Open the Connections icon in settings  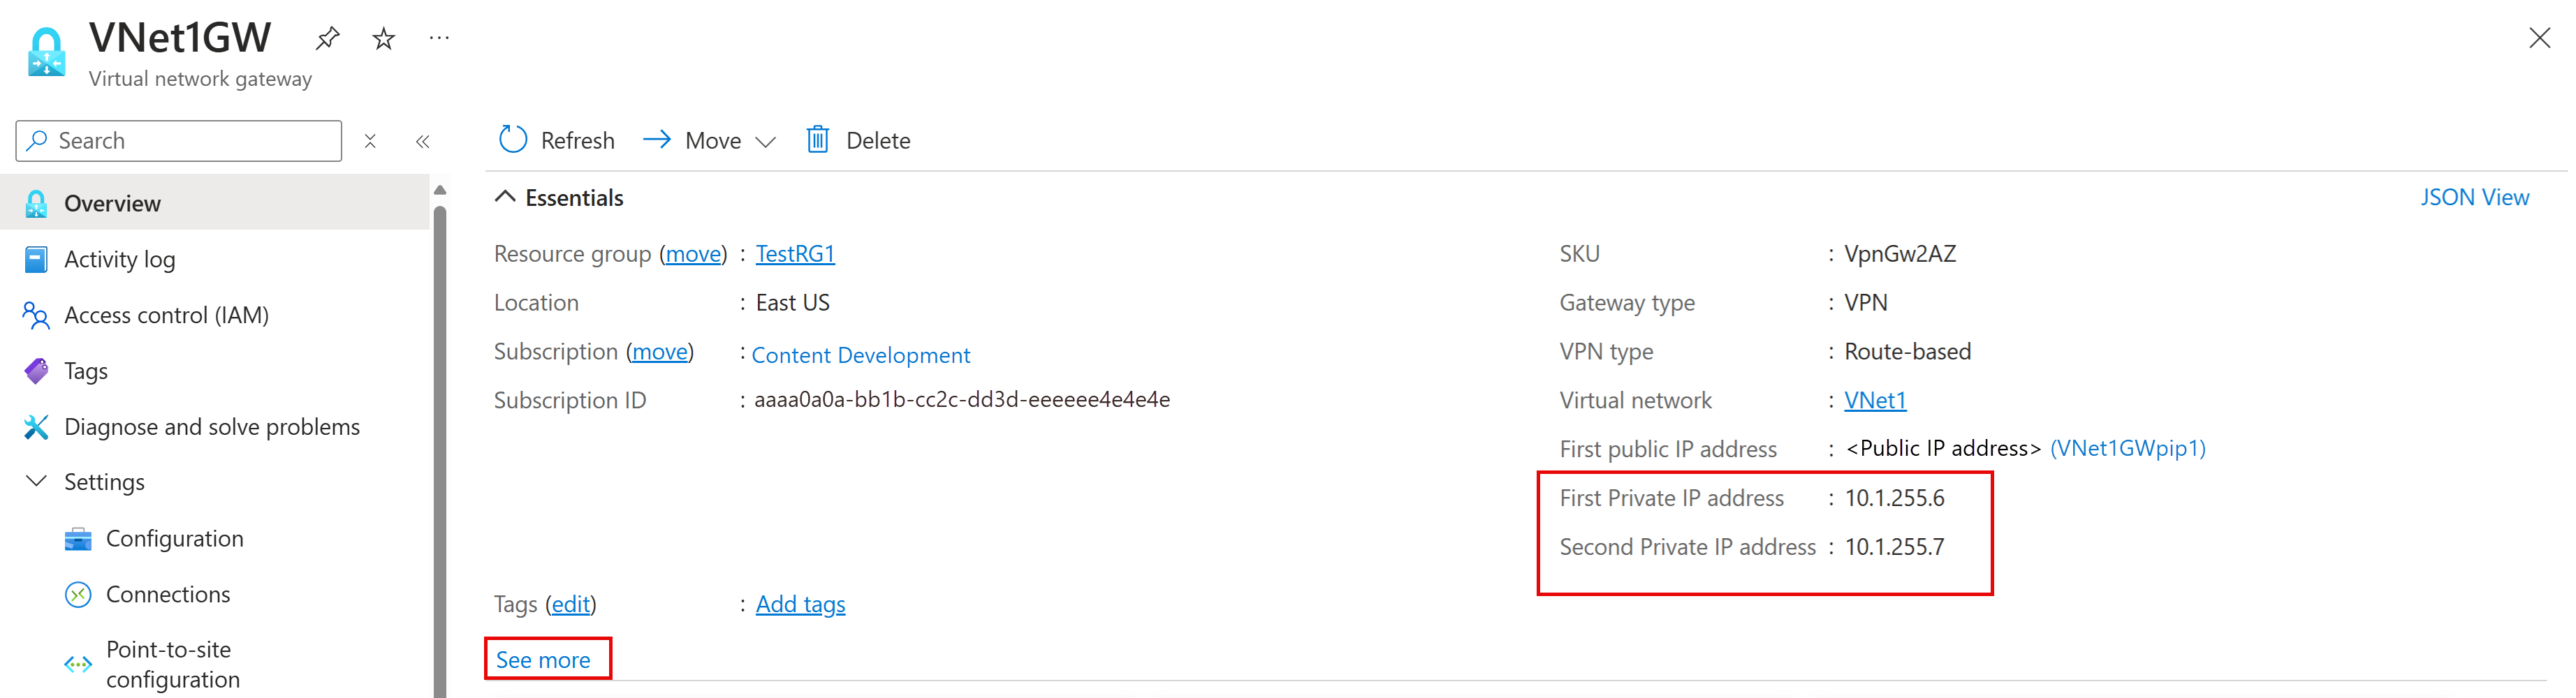[x=78, y=594]
